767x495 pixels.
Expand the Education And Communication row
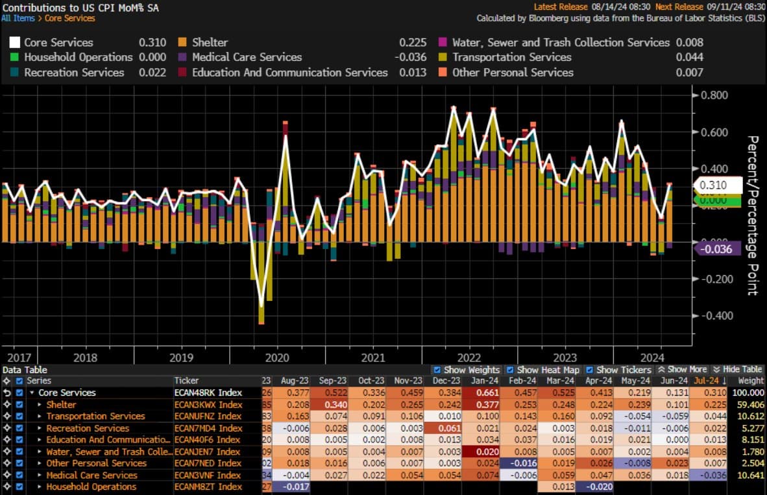tap(40, 440)
